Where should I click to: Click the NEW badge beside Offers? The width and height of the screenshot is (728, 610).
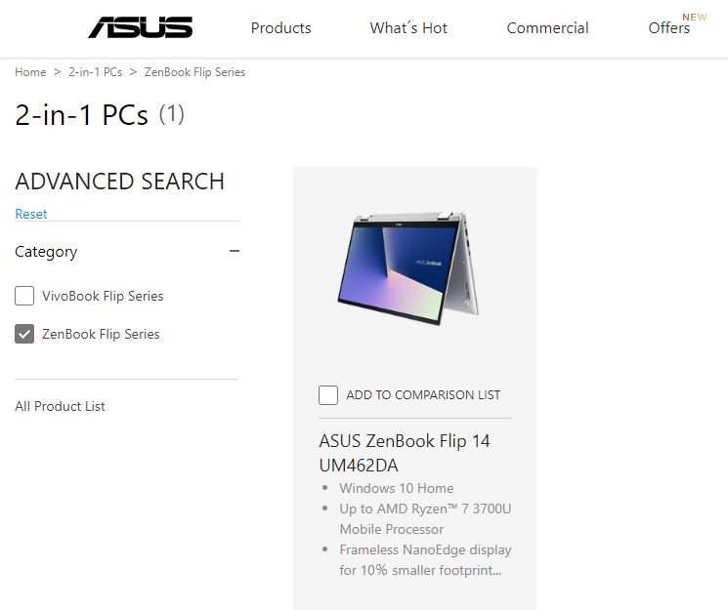695,18
